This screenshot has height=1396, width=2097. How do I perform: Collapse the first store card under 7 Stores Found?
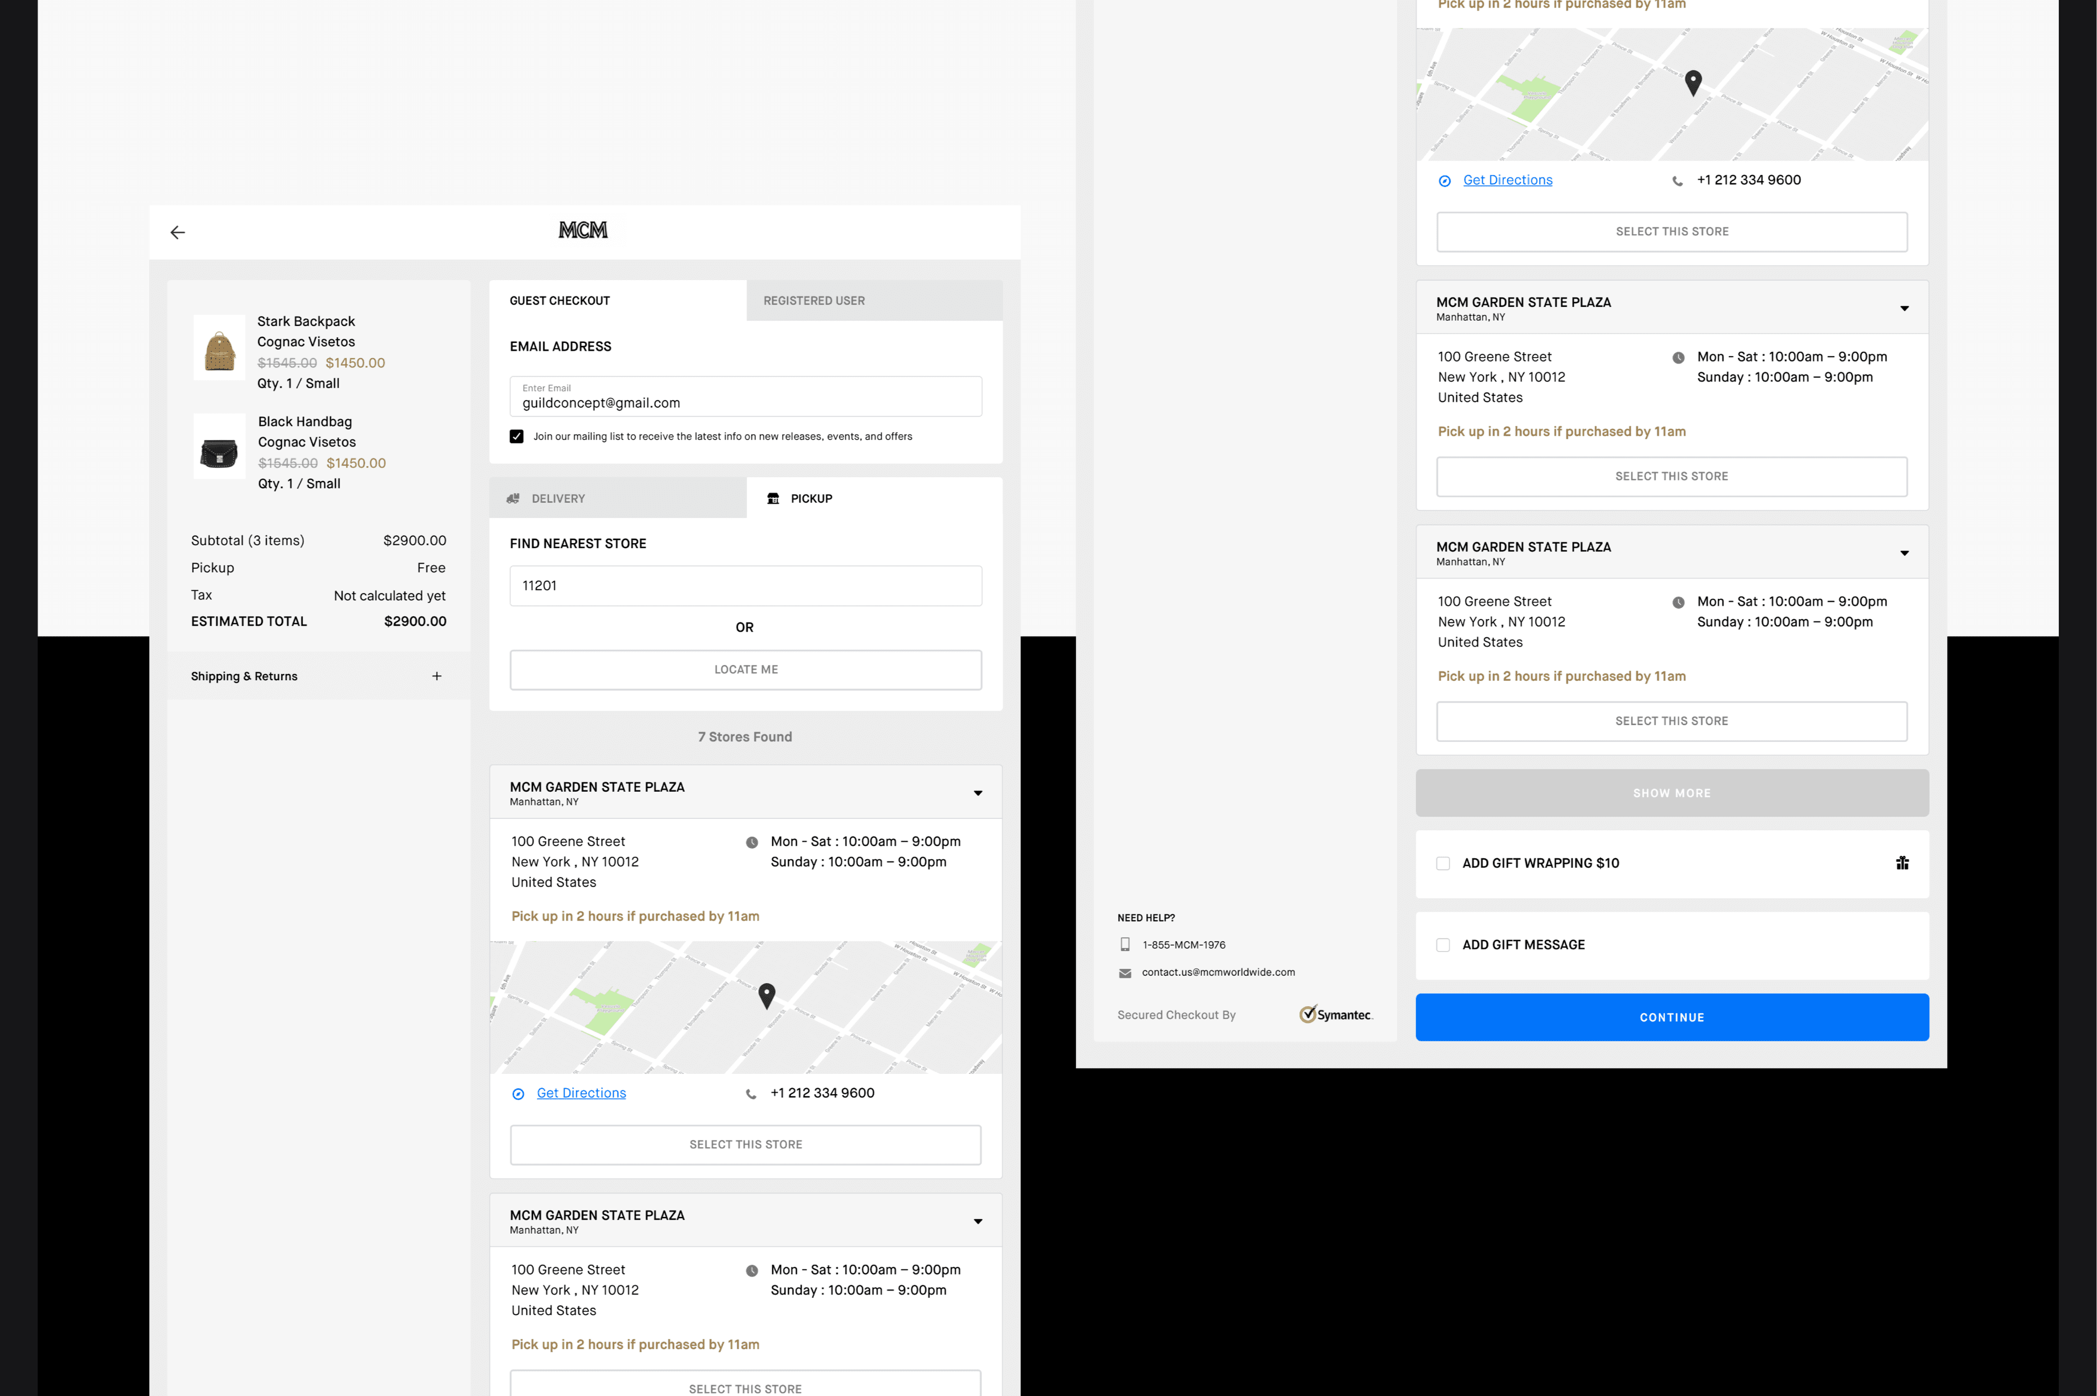tap(978, 793)
